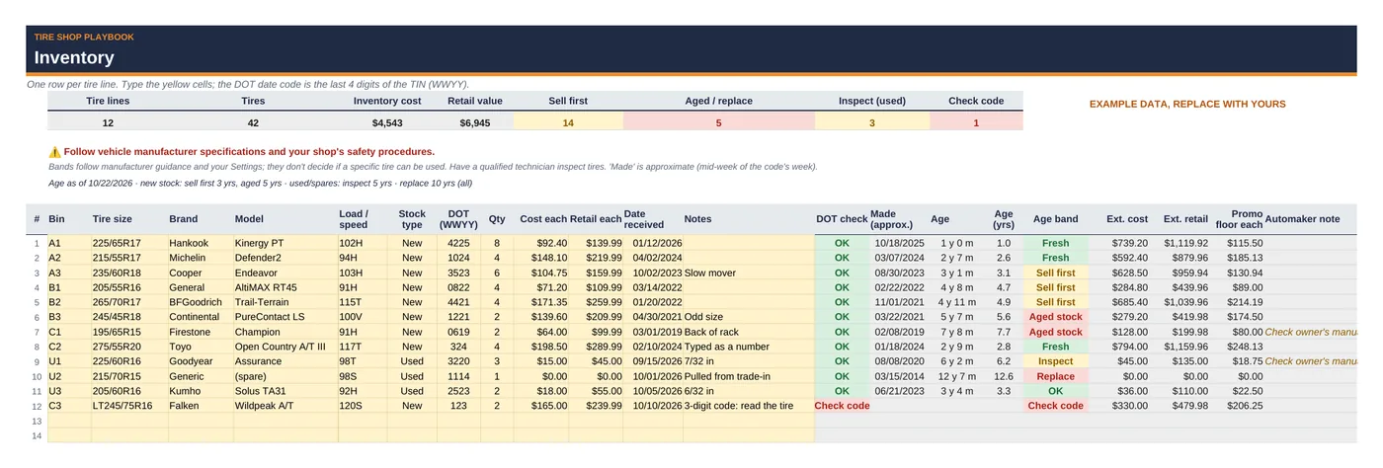Click the 'Typed as a number' note cell
Image resolution: width=1383 pixels, height=468 pixels.
pos(748,347)
